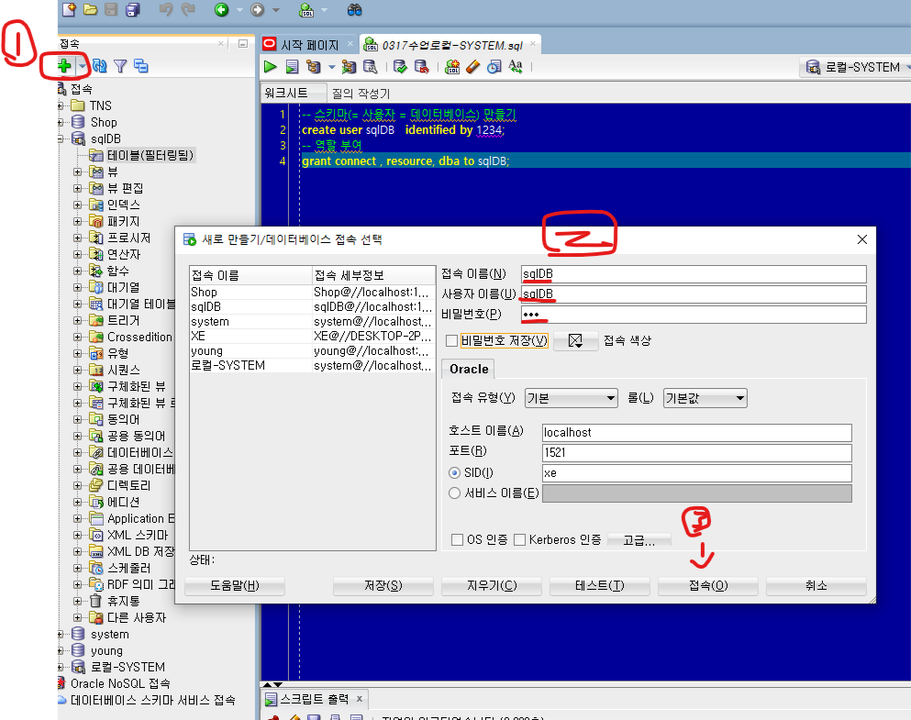Click the Rollback icon

(421, 67)
